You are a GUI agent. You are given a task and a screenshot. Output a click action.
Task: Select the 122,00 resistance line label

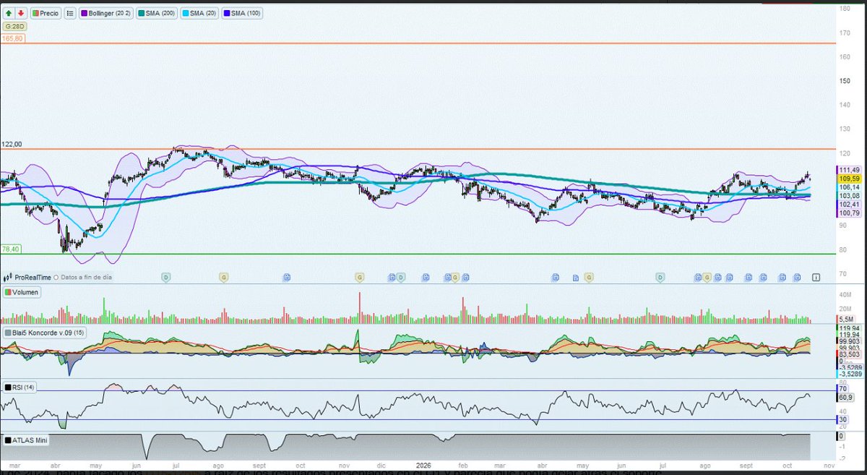pos(12,145)
